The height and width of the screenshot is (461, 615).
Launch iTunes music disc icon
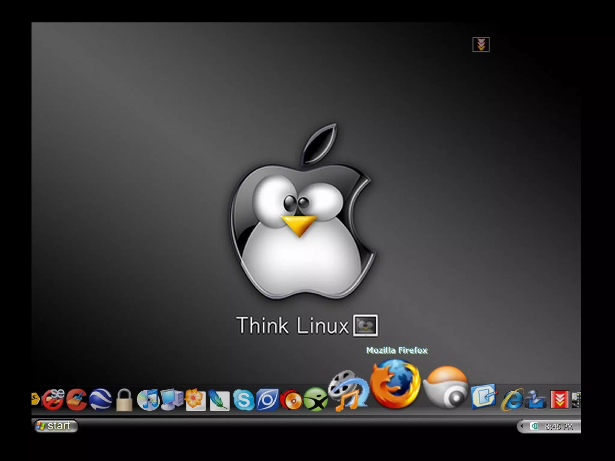click(148, 399)
